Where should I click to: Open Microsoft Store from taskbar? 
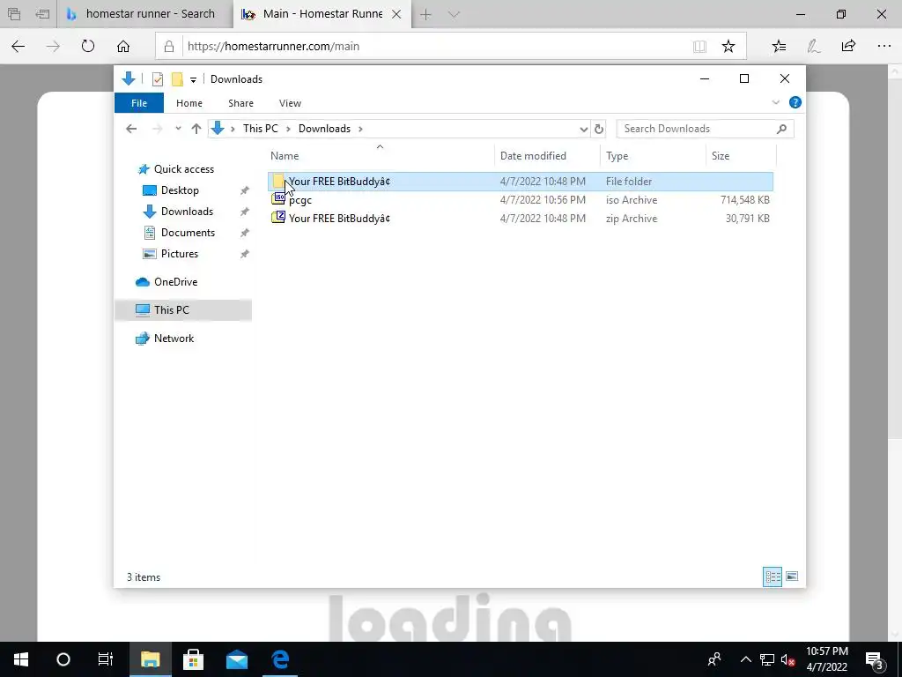tap(193, 659)
